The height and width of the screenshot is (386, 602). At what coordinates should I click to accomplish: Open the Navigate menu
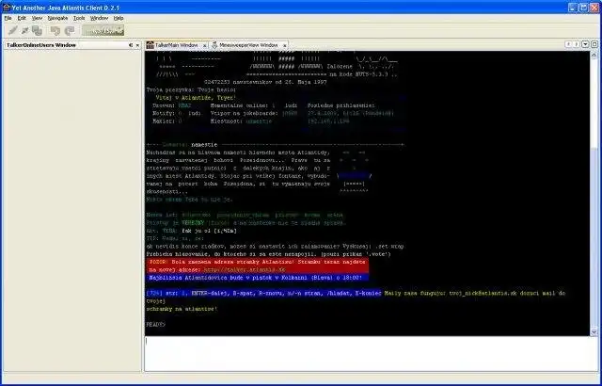(x=57, y=18)
